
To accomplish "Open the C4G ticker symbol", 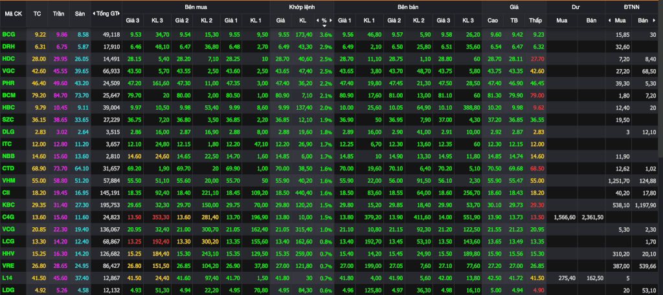I will coord(8,218).
